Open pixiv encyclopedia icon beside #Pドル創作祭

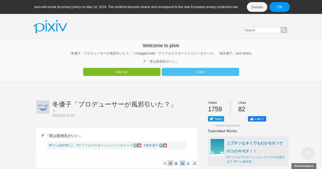click(71, 145)
